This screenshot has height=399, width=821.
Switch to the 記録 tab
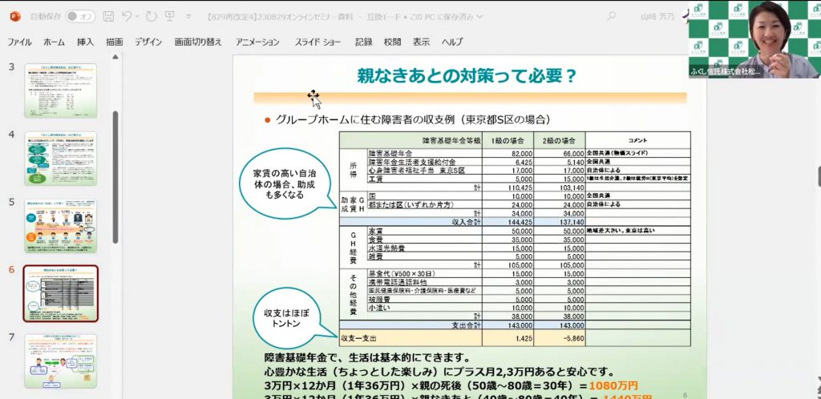tap(363, 42)
